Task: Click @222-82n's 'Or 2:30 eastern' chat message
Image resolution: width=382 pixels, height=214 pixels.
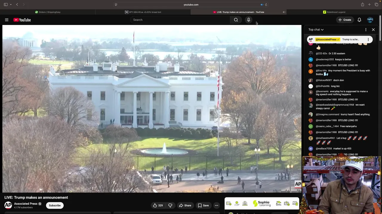Action: (x=337, y=53)
